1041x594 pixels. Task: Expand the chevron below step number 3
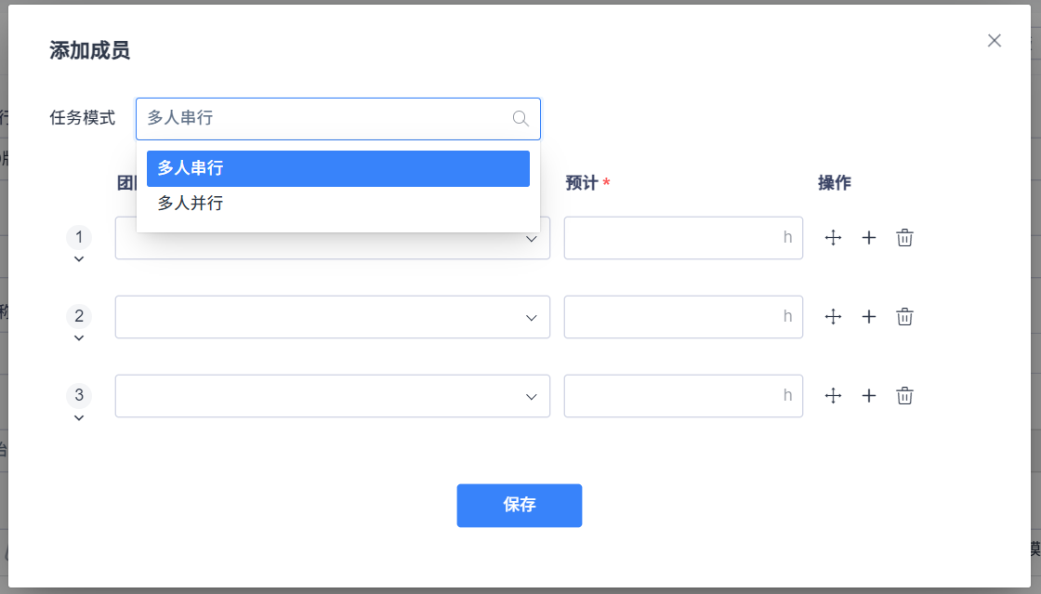click(x=79, y=418)
